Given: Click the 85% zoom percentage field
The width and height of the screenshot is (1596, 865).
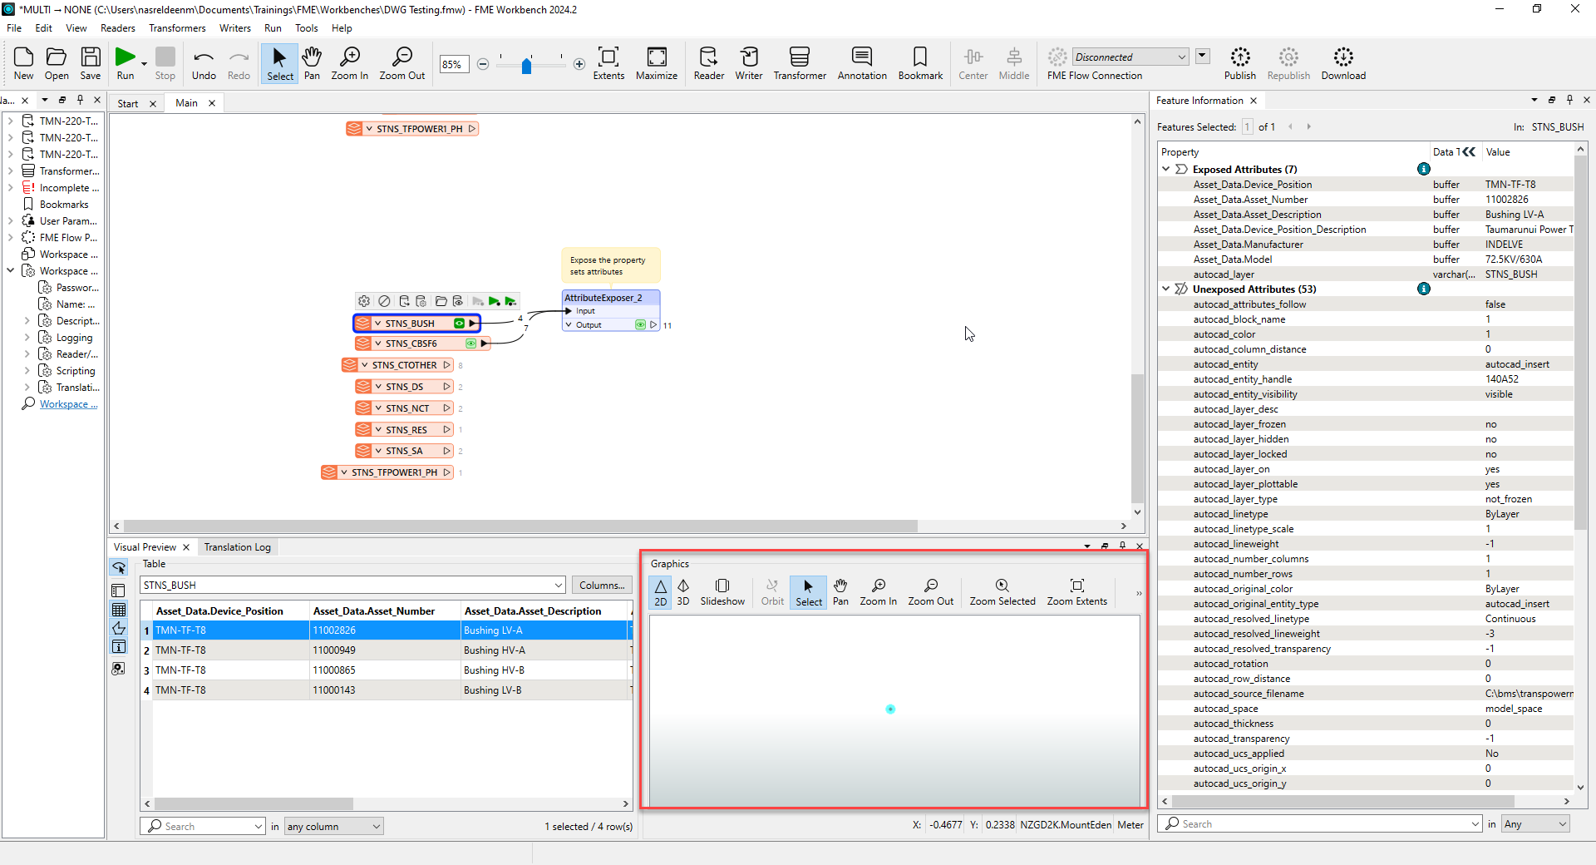Looking at the screenshot, I should [x=454, y=64].
